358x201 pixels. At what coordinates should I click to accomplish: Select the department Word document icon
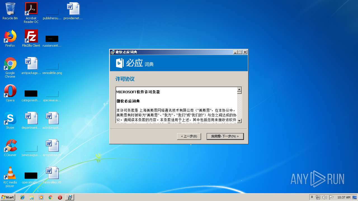pos(31,121)
